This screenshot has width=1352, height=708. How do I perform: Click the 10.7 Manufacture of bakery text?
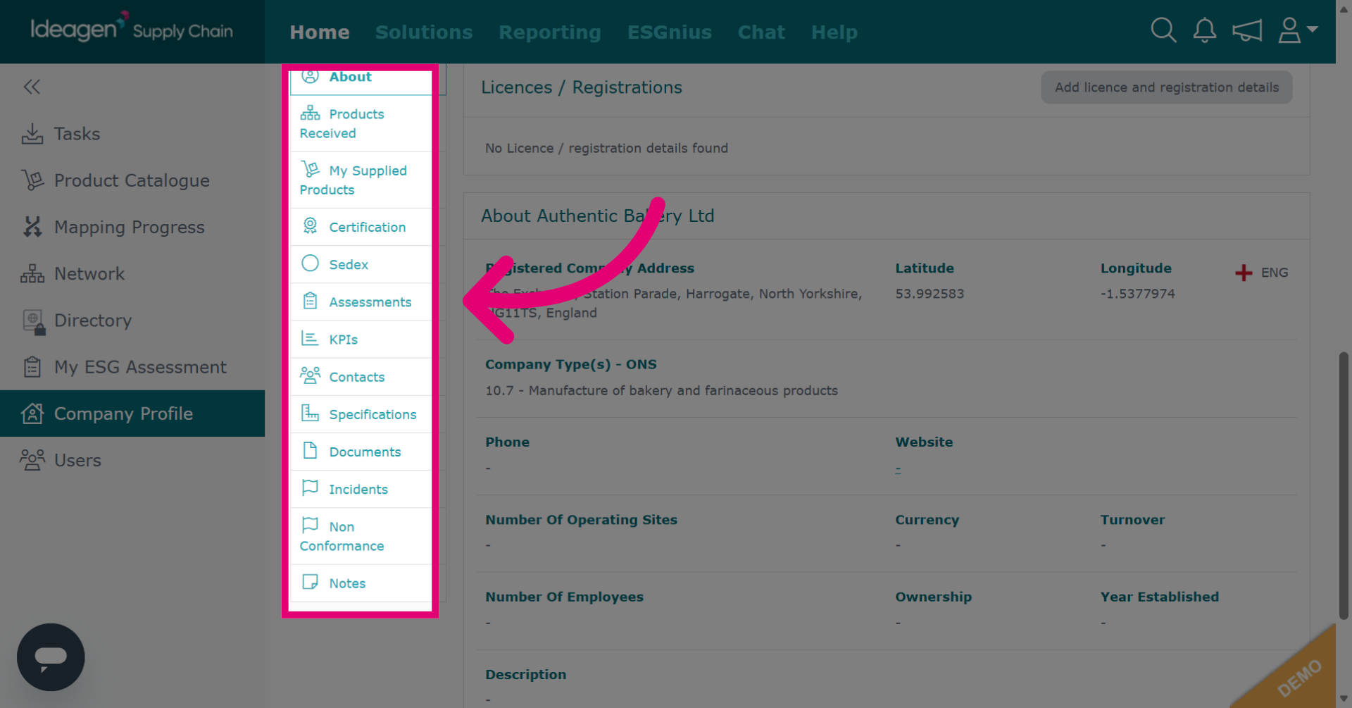point(661,390)
